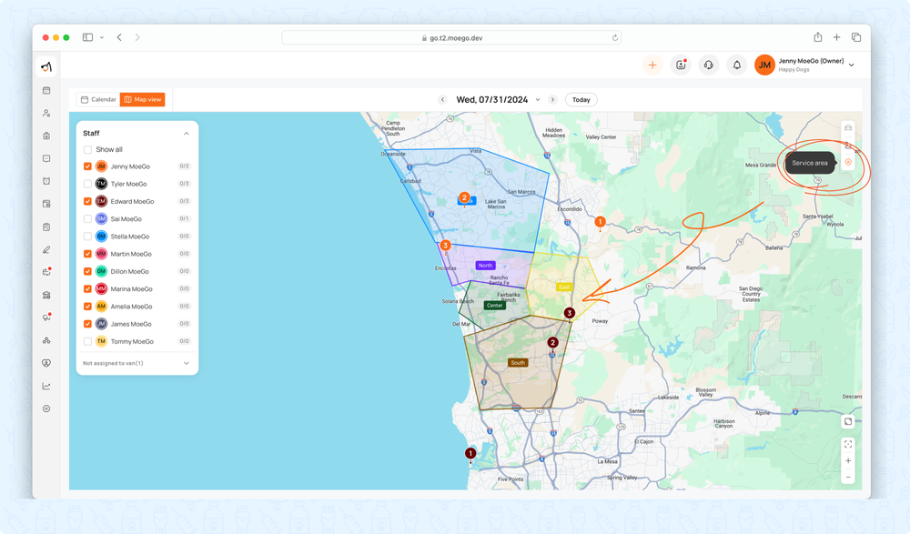Image resolution: width=910 pixels, height=534 pixels.
Task: Expand the Not assigned to van section
Action: (x=186, y=361)
